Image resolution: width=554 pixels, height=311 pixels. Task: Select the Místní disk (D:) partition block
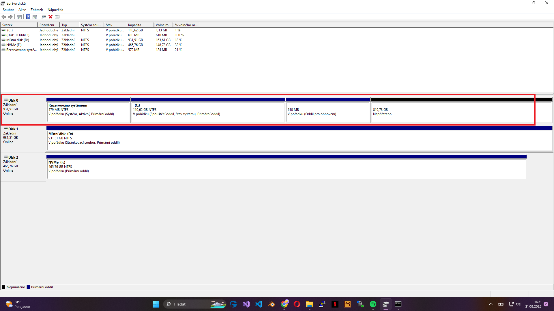tap(299, 140)
